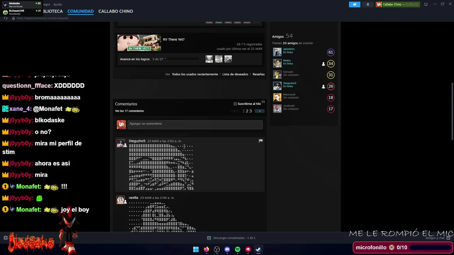Viewport: 454px width, 255px height.
Task: Click the lock icon beside the URL
Action: [13, 18]
